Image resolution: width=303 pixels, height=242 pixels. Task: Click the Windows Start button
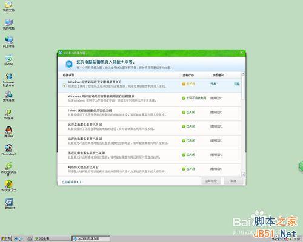coord(6,238)
